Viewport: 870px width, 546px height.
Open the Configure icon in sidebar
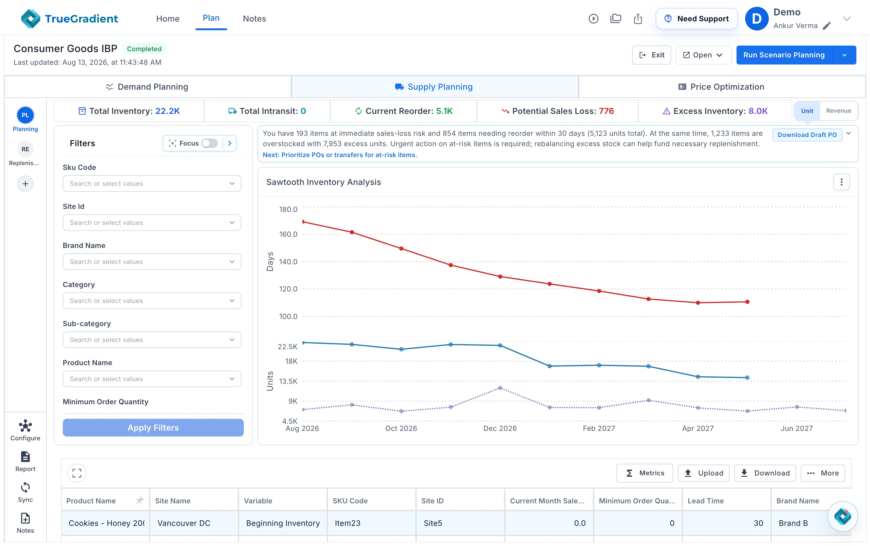coord(25,426)
